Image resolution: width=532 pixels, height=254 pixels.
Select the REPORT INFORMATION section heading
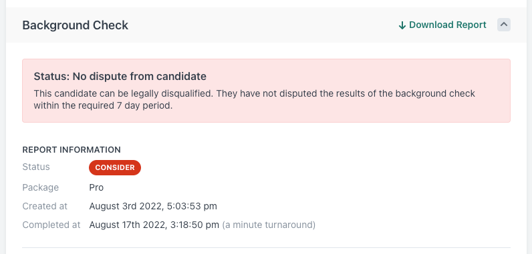click(x=72, y=149)
